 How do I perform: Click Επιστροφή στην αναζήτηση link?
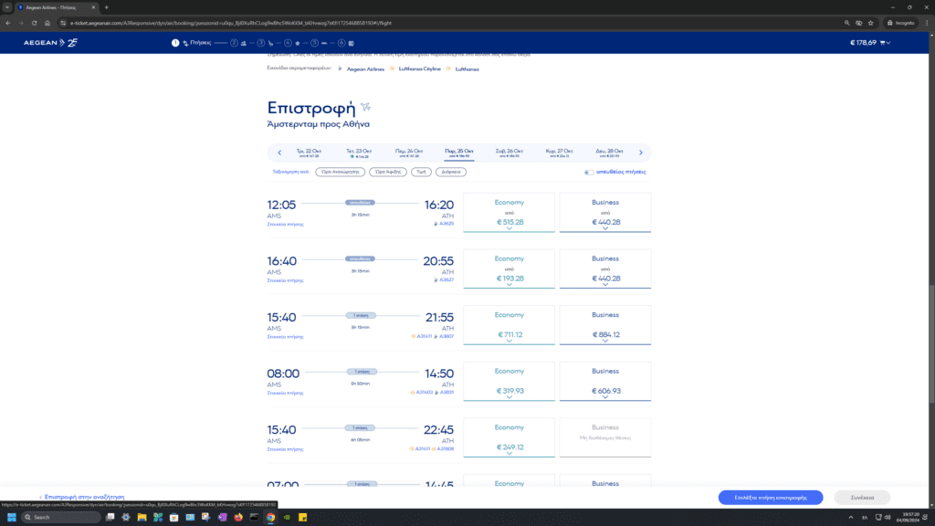click(x=81, y=497)
